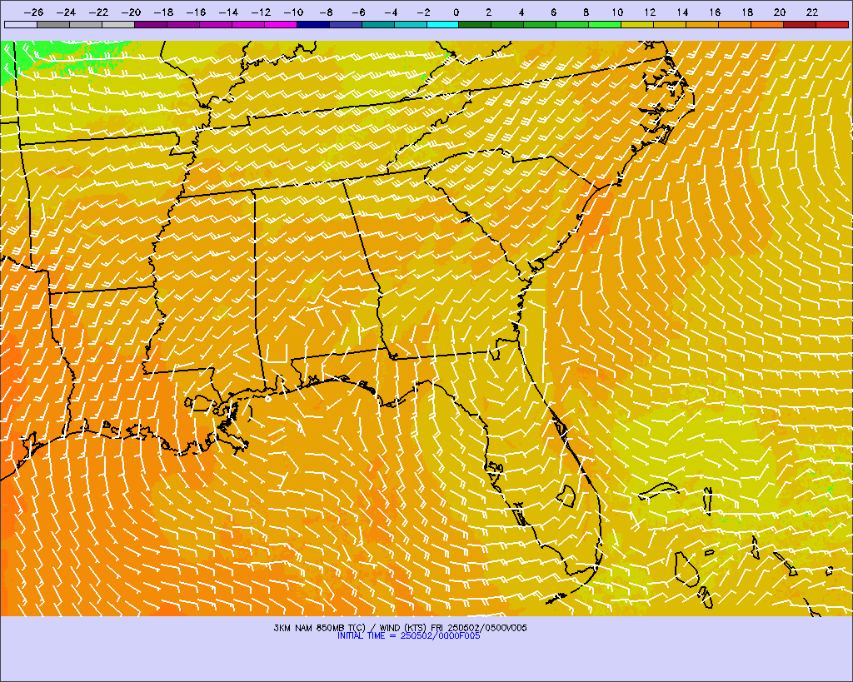
Task: Click the '16' legend label
Action: click(715, 12)
